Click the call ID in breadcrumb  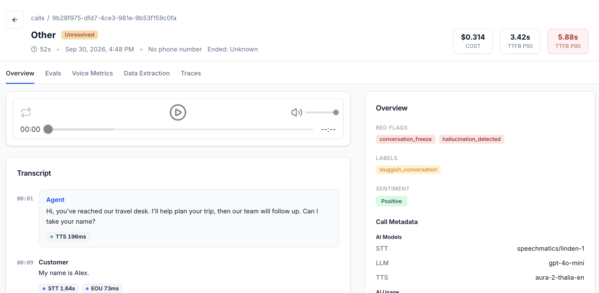114,18
